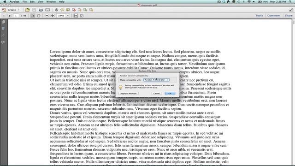Go to next page arrow
This screenshot has height=166, width=295.
point(9,16)
